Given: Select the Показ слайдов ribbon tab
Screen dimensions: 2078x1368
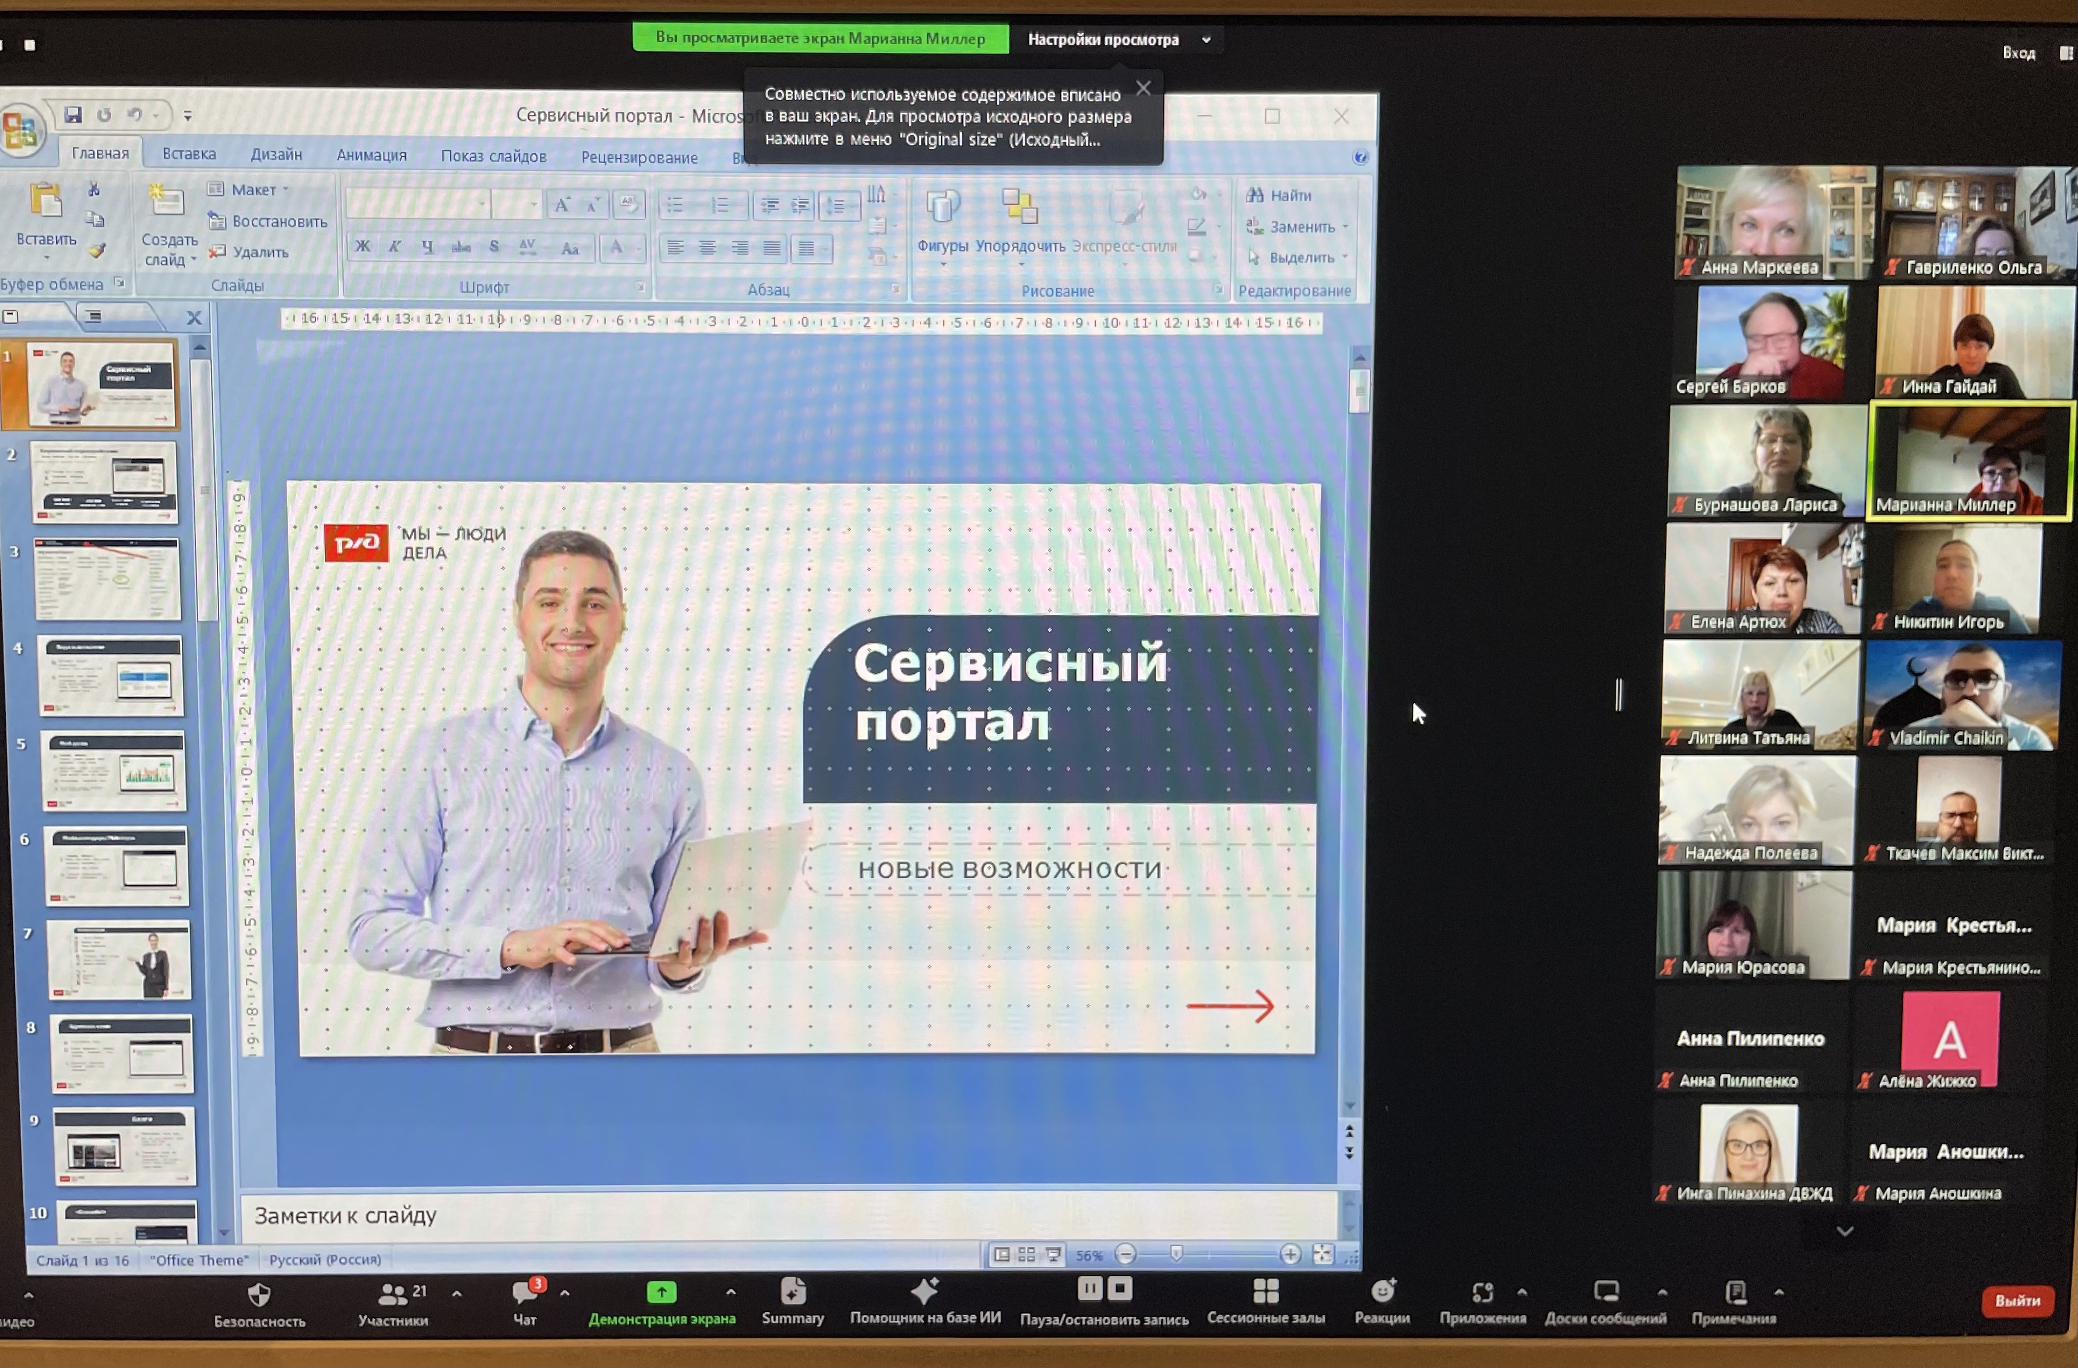Looking at the screenshot, I should [493, 157].
